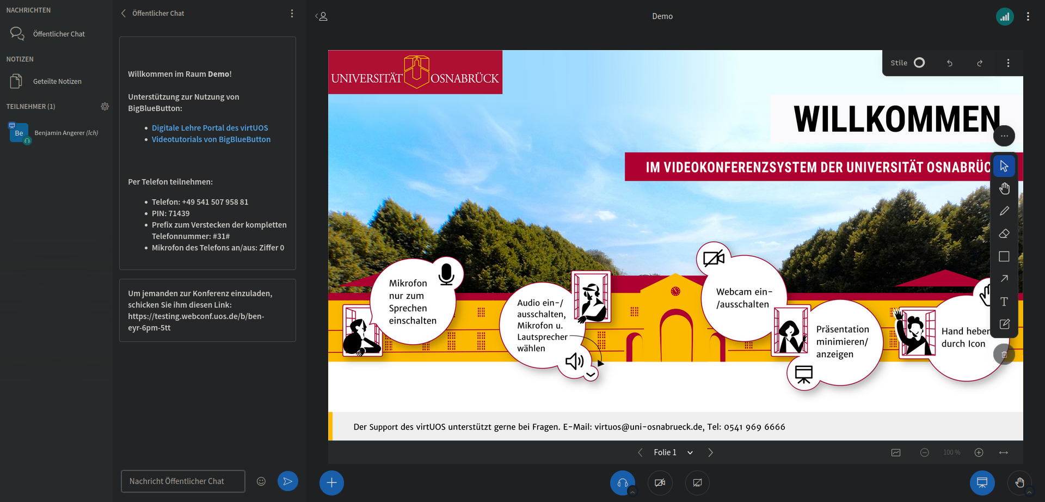Open the emoji picker

tap(261, 481)
